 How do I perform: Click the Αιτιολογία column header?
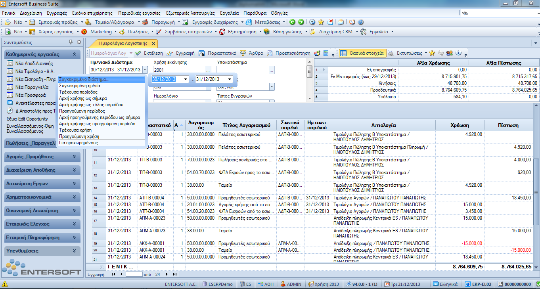point(383,125)
